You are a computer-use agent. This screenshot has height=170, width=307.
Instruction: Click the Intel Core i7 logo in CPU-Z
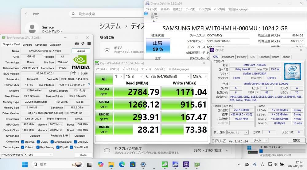[293, 71]
